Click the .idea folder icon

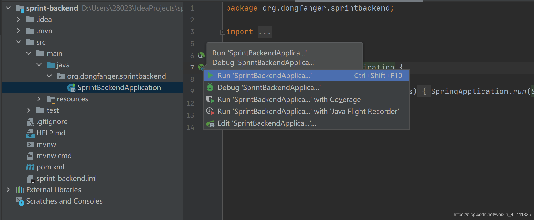click(x=30, y=19)
